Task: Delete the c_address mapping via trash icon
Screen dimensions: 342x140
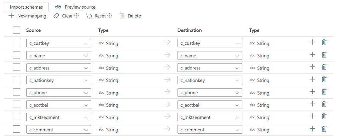Action: (x=324, y=67)
